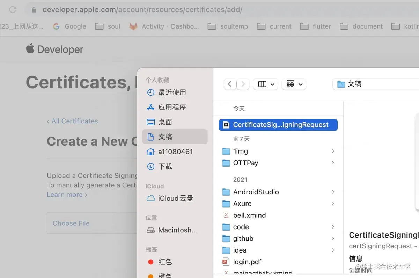
Task: Open the flutter bookmark folder
Action: (316, 26)
